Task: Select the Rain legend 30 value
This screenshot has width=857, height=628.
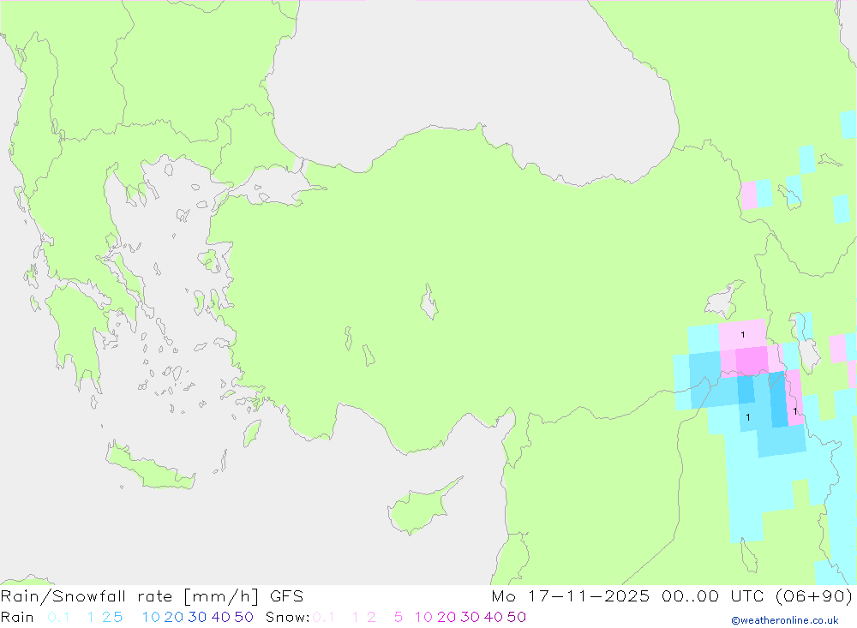Action: coord(197,617)
